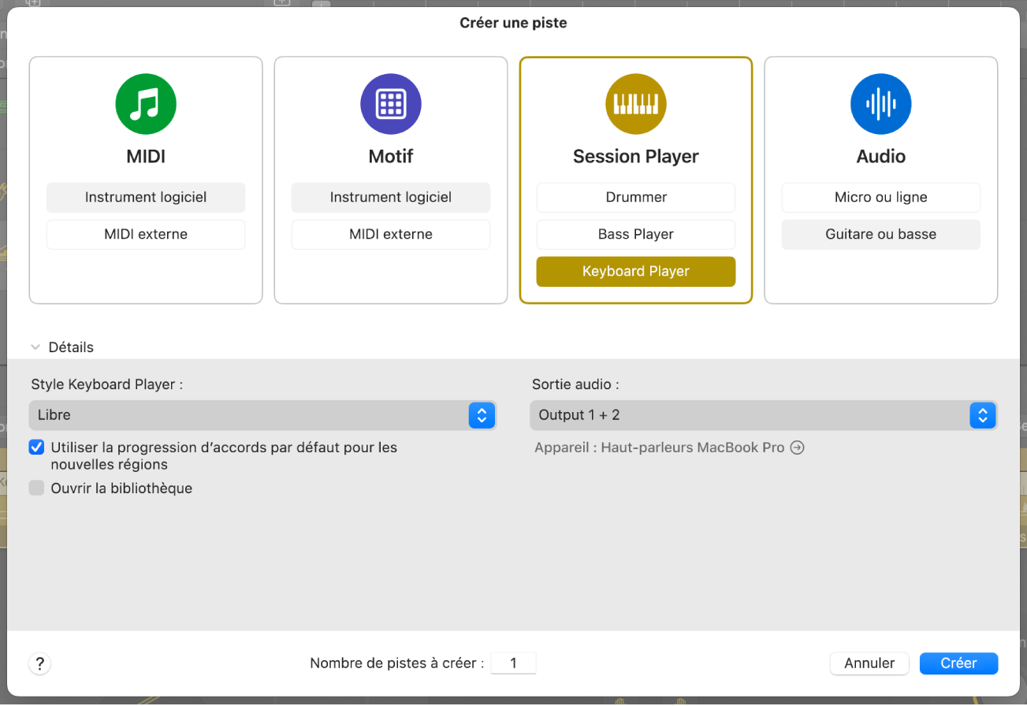Enable the Ouvrir la bibliothèque checkbox

[x=36, y=488]
